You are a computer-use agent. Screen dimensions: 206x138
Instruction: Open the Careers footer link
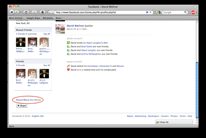165,116
